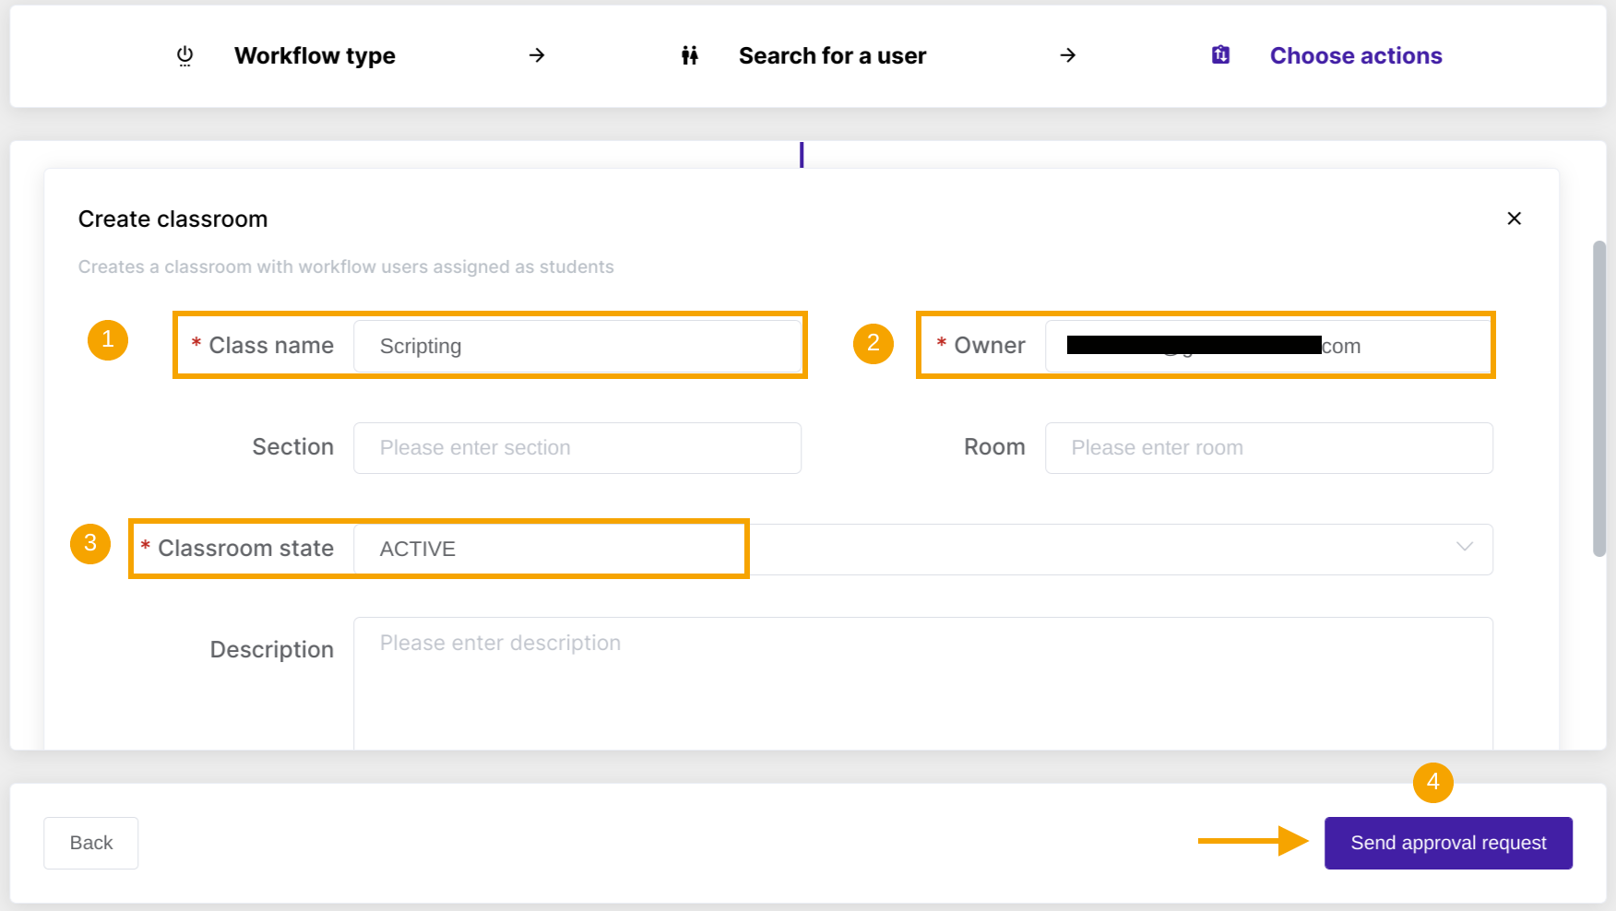Image resolution: width=1616 pixels, height=911 pixels.
Task: Click the orange badge numbered 4
Action: point(1432,783)
